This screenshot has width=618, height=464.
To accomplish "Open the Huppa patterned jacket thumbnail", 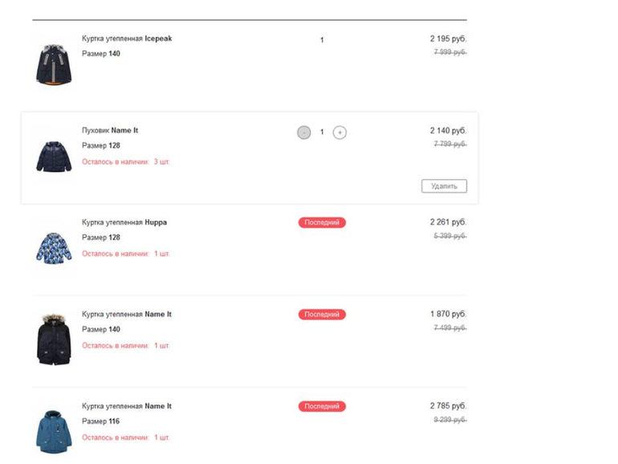I will coord(54,248).
